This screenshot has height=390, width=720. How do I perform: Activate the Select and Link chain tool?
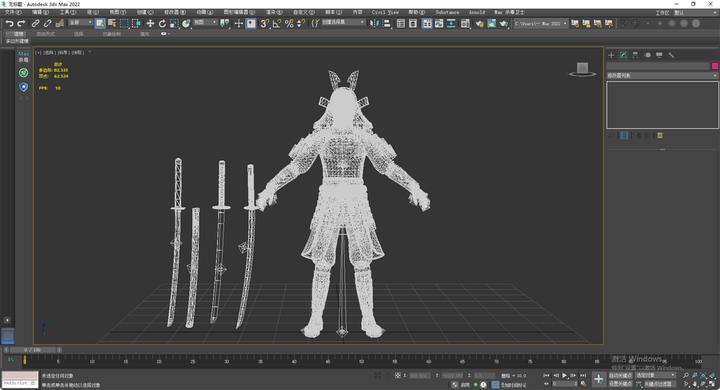pyautogui.click(x=36, y=23)
